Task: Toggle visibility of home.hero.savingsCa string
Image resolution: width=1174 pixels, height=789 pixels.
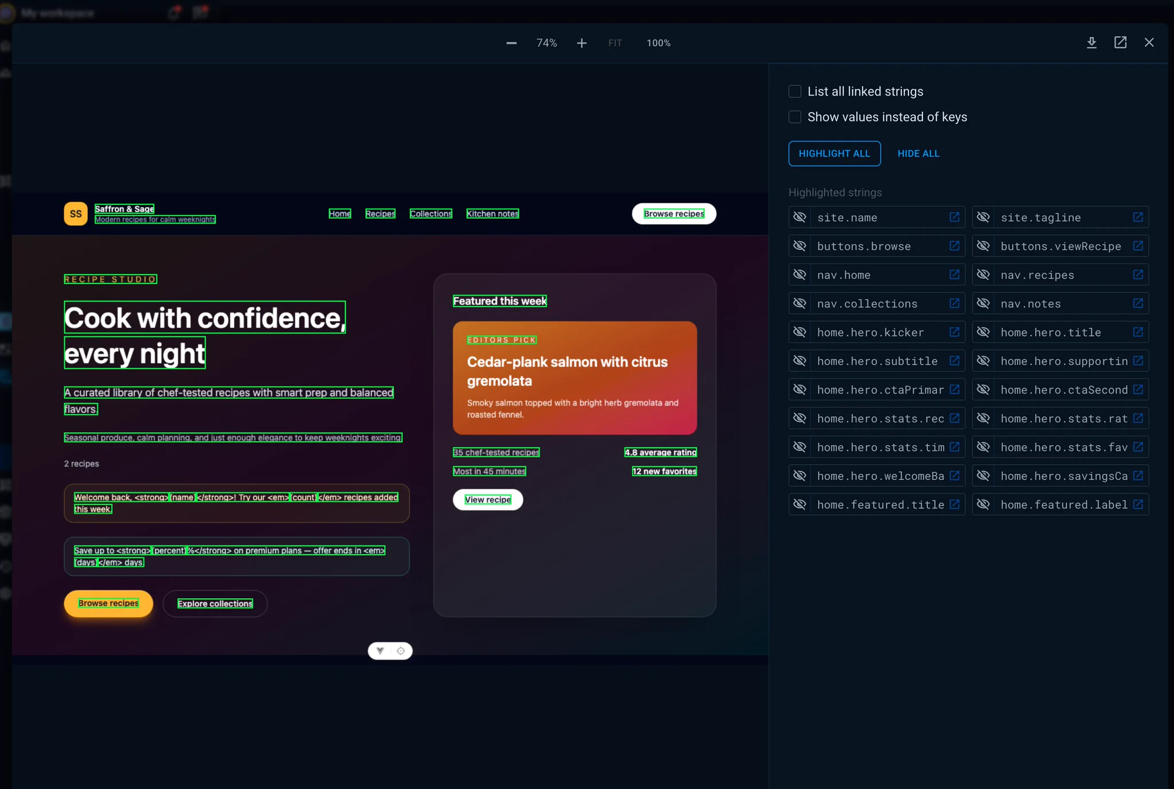Action: click(983, 476)
